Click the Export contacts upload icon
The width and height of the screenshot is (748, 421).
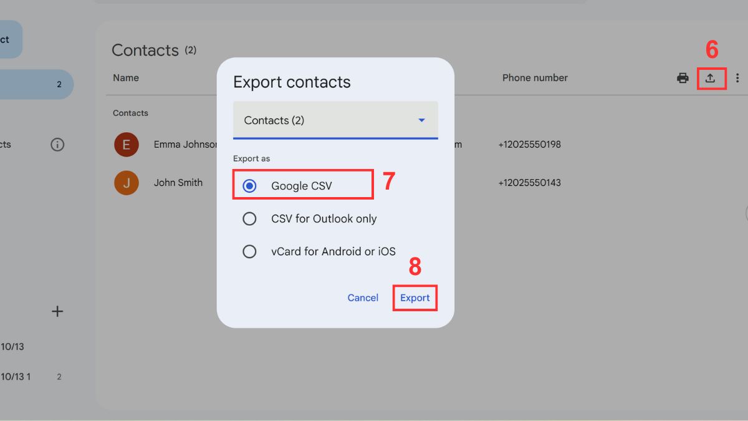tap(712, 77)
